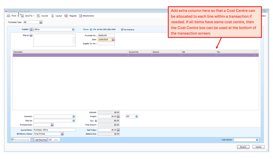
Task: Open the Cost Centre selector dropdown
Action: pyautogui.click(x=257, y=140)
